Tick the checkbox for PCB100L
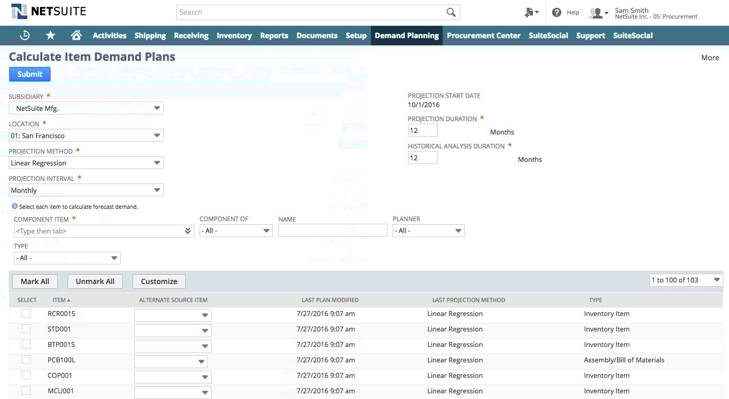Viewport: 729px width, 399px height. 26,360
